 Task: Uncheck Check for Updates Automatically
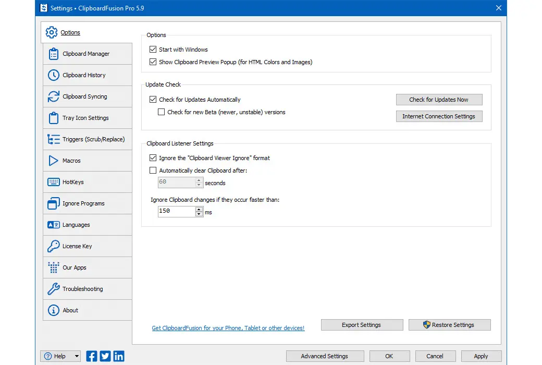(x=153, y=100)
